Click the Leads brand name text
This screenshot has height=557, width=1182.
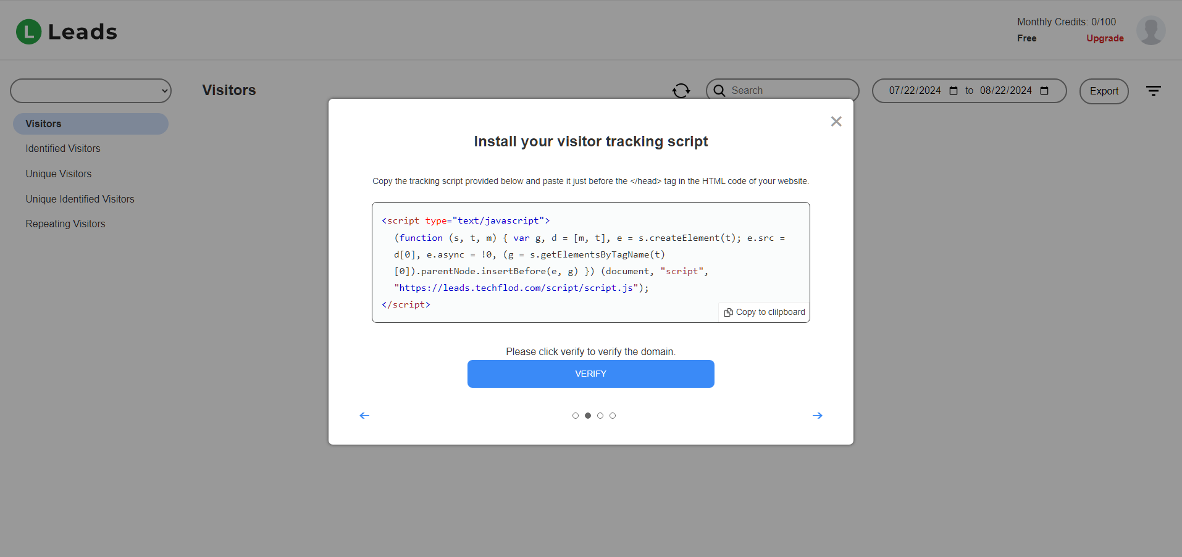click(x=83, y=31)
